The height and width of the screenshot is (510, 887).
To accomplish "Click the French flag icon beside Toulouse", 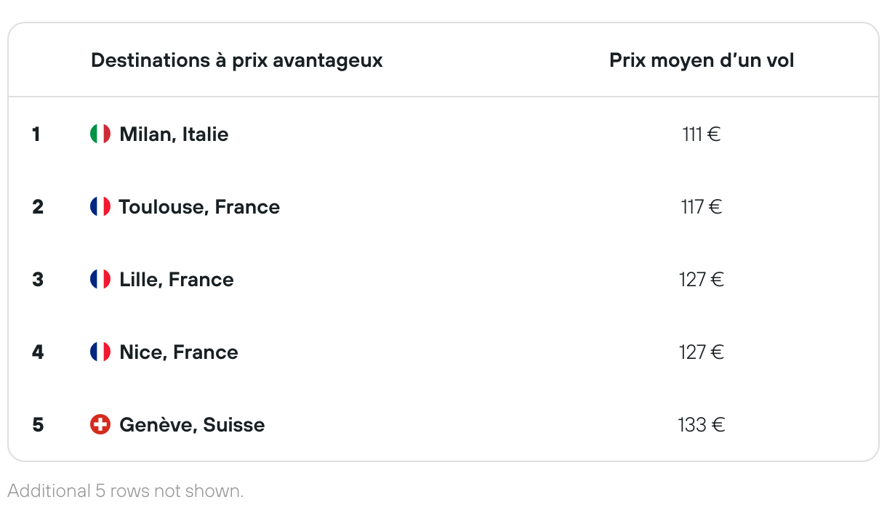I will tap(100, 206).
